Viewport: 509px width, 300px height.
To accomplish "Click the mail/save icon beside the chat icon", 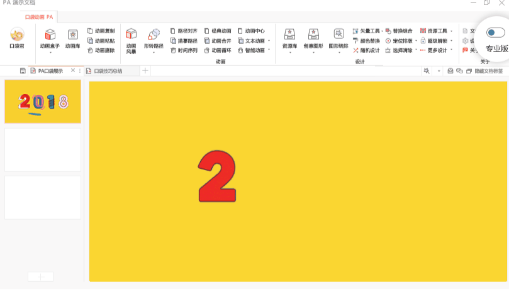I will pos(450,71).
